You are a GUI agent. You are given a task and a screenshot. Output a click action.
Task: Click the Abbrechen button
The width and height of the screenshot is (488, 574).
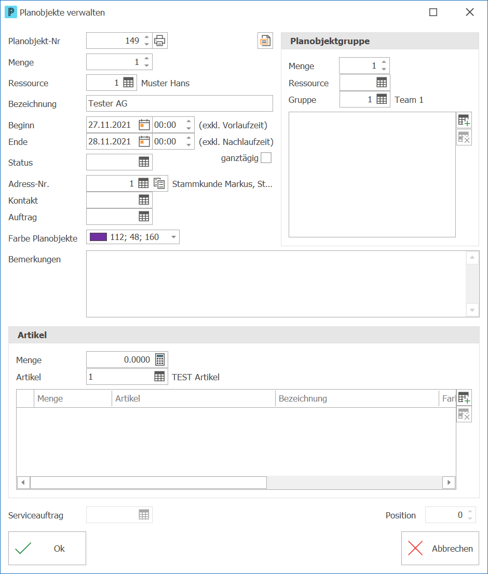(x=440, y=549)
